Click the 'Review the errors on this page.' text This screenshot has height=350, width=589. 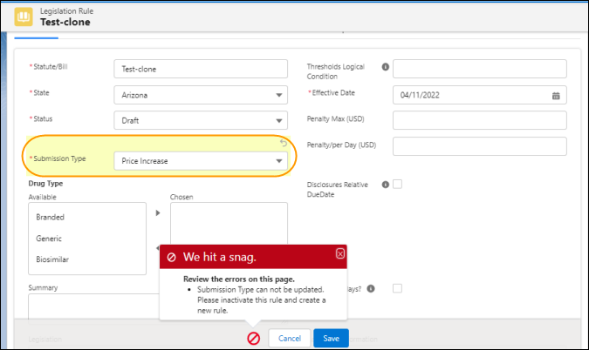pyautogui.click(x=239, y=279)
